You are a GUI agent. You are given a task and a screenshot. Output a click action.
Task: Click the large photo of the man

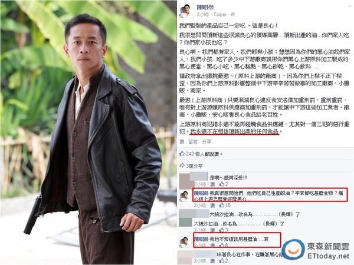tap(88, 132)
